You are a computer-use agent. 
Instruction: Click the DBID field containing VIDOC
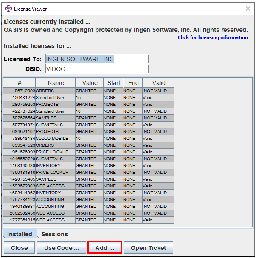[x=97, y=69]
